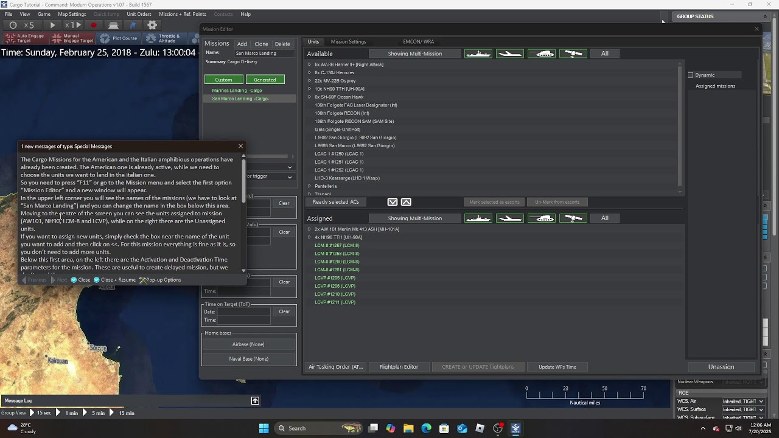Click Manual Engage Target
The width and height of the screenshot is (779, 438).
[x=72, y=38]
